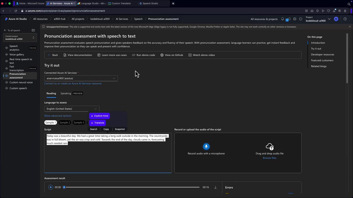Image resolution: width=353 pixels, height=198 pixels.
Task: Click the audio playback slider handle
Action: [64, 187]
